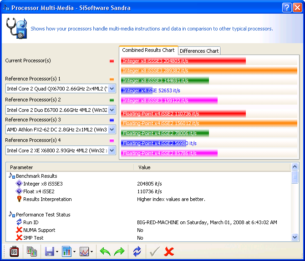
Task: Click the help question mark button
Action: pyautogui.click(x=287, y=8)
